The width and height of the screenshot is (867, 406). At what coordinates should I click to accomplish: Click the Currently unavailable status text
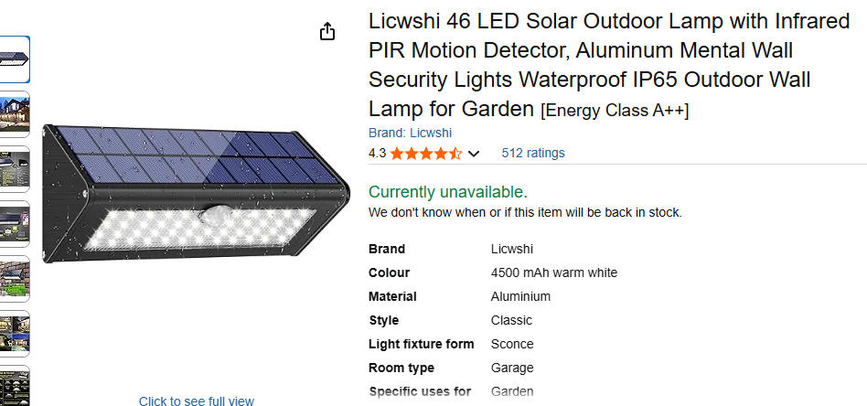tap(447, 192)
